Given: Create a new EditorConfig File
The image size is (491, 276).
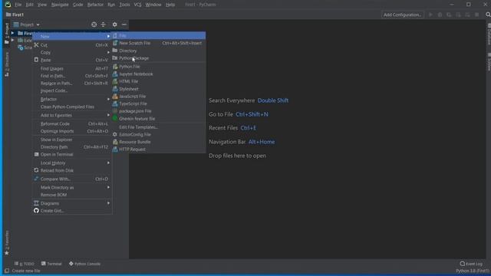Looking at the screenshot, I should tap(159, 135).
